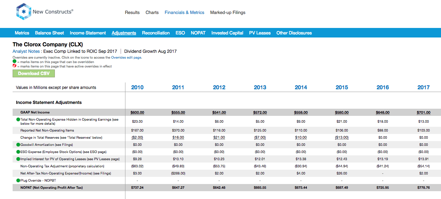Screen dimensions: 441x199
Task: Click 2017 NOPAT value $778.76
Action: (424, 188)
